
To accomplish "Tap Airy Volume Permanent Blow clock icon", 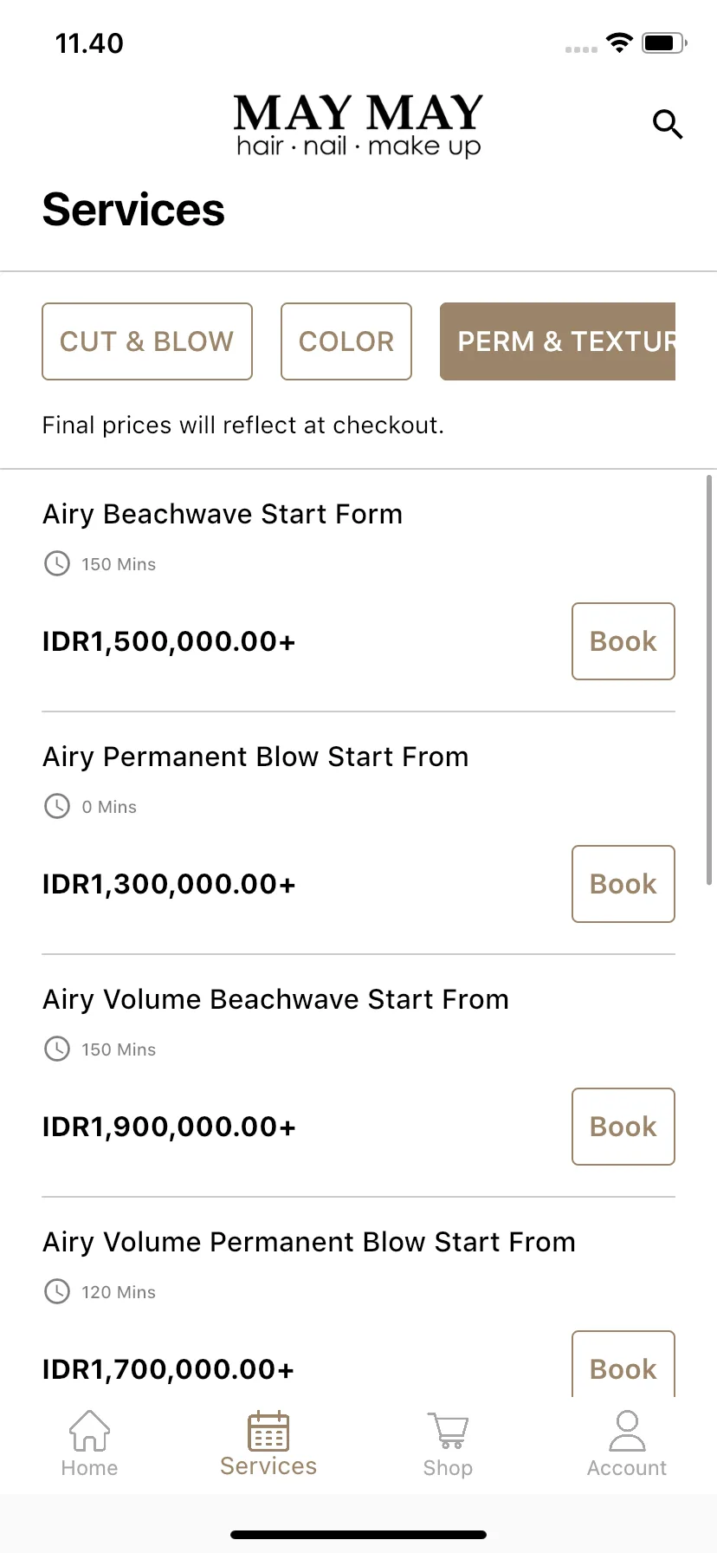I will pyautogui.click(x=57, y=1292).
